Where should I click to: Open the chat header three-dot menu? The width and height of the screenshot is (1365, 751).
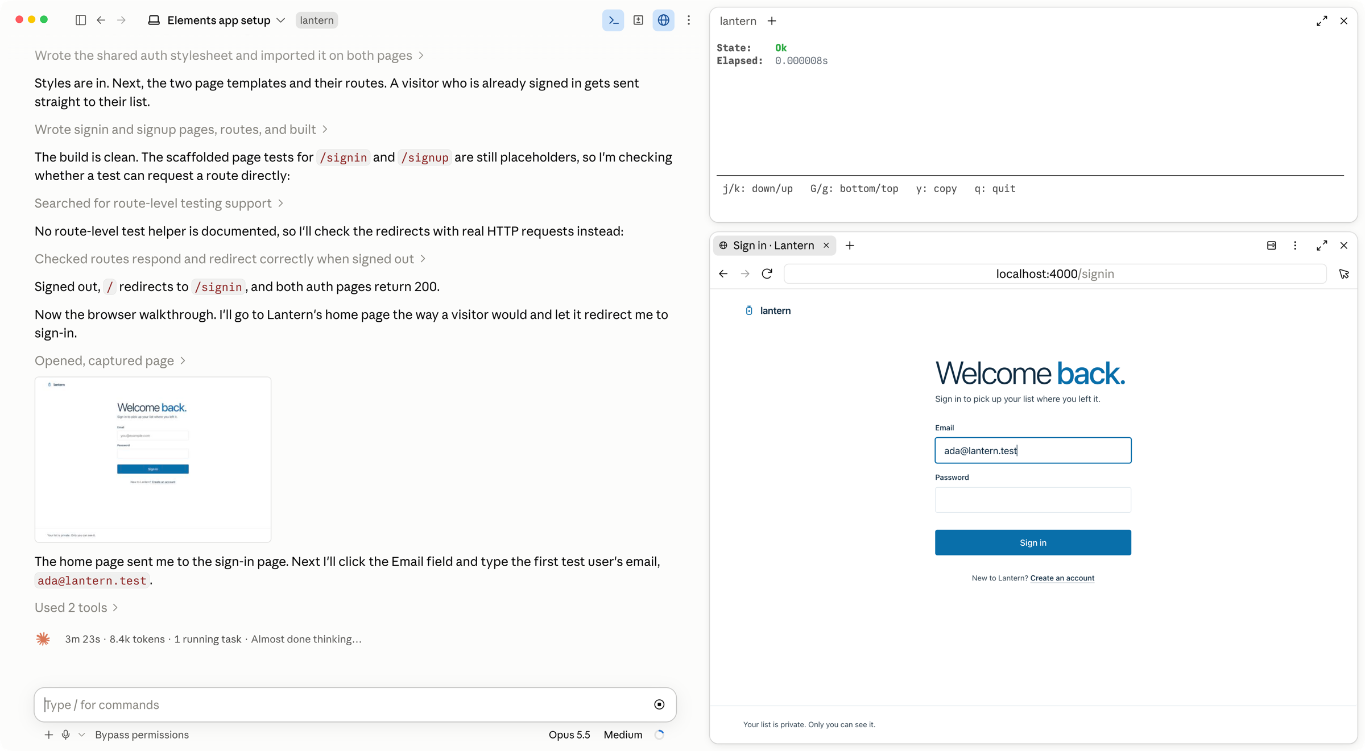689,20
